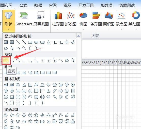Choose the octagon shape labeled 8

click(73, 85)
